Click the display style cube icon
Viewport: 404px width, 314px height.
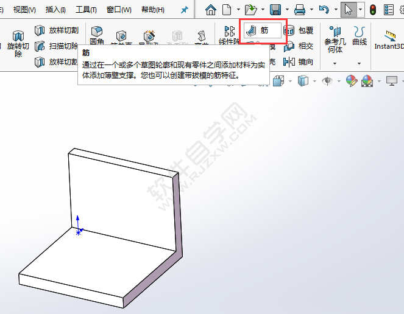(x=303, y=81)
